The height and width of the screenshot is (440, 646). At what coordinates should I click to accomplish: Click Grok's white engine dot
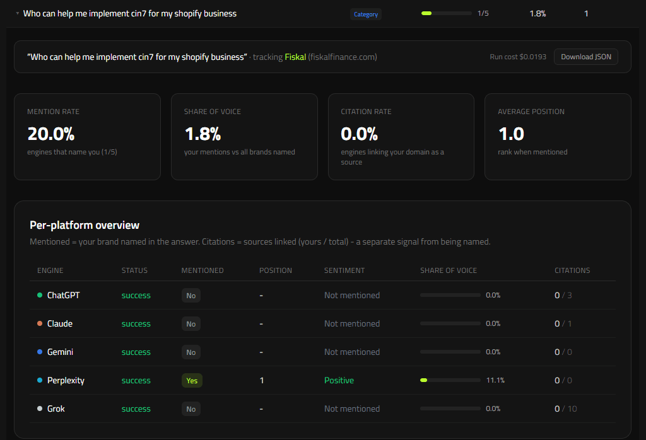(40, 408)
